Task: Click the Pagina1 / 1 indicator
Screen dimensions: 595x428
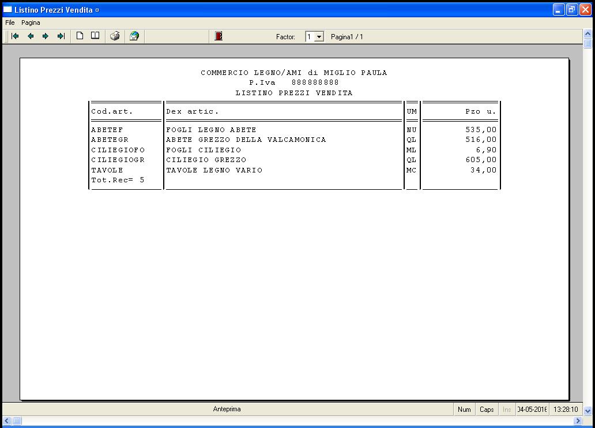Action: [347, 37]
